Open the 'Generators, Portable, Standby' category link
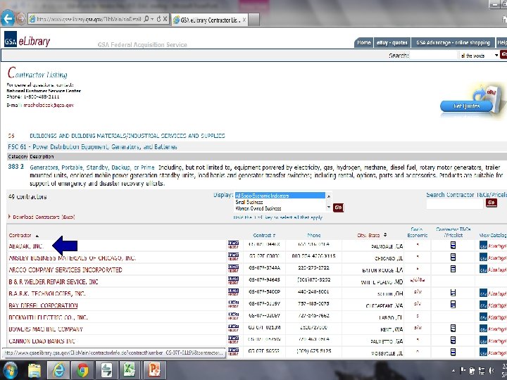The height and width of the screenshot is (380, 507). point(92,167)
